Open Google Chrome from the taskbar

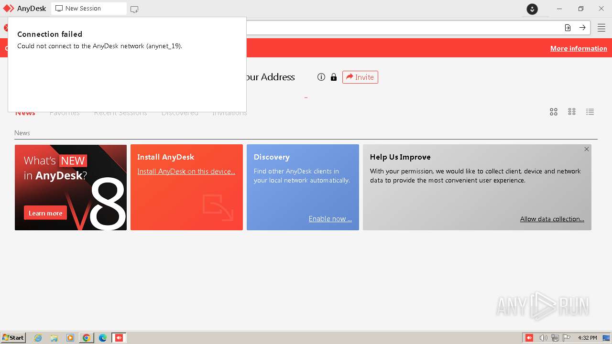87,338
